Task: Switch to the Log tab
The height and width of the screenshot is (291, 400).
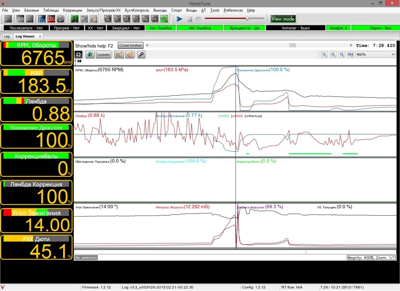Action: click(7, 36)
